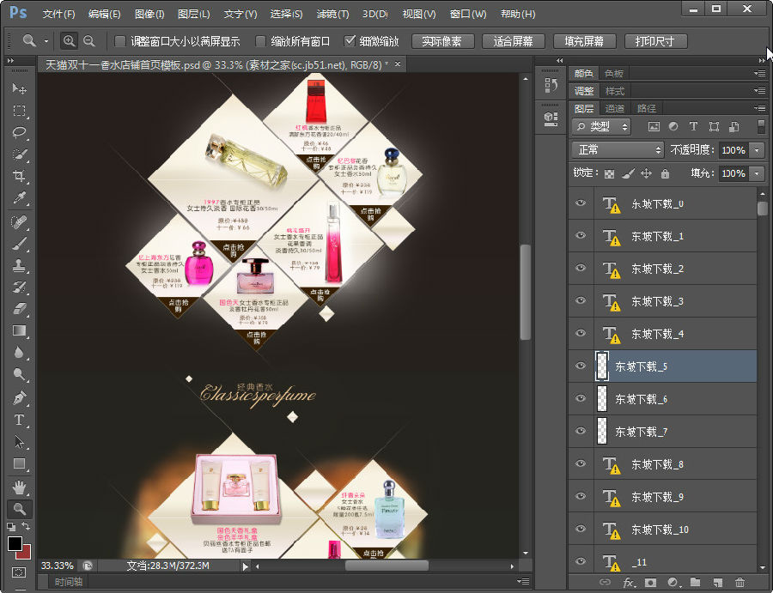Expand the 不透明度 opacity dropdown arrow
773x593 pixels.
click(x=757, y=149)
